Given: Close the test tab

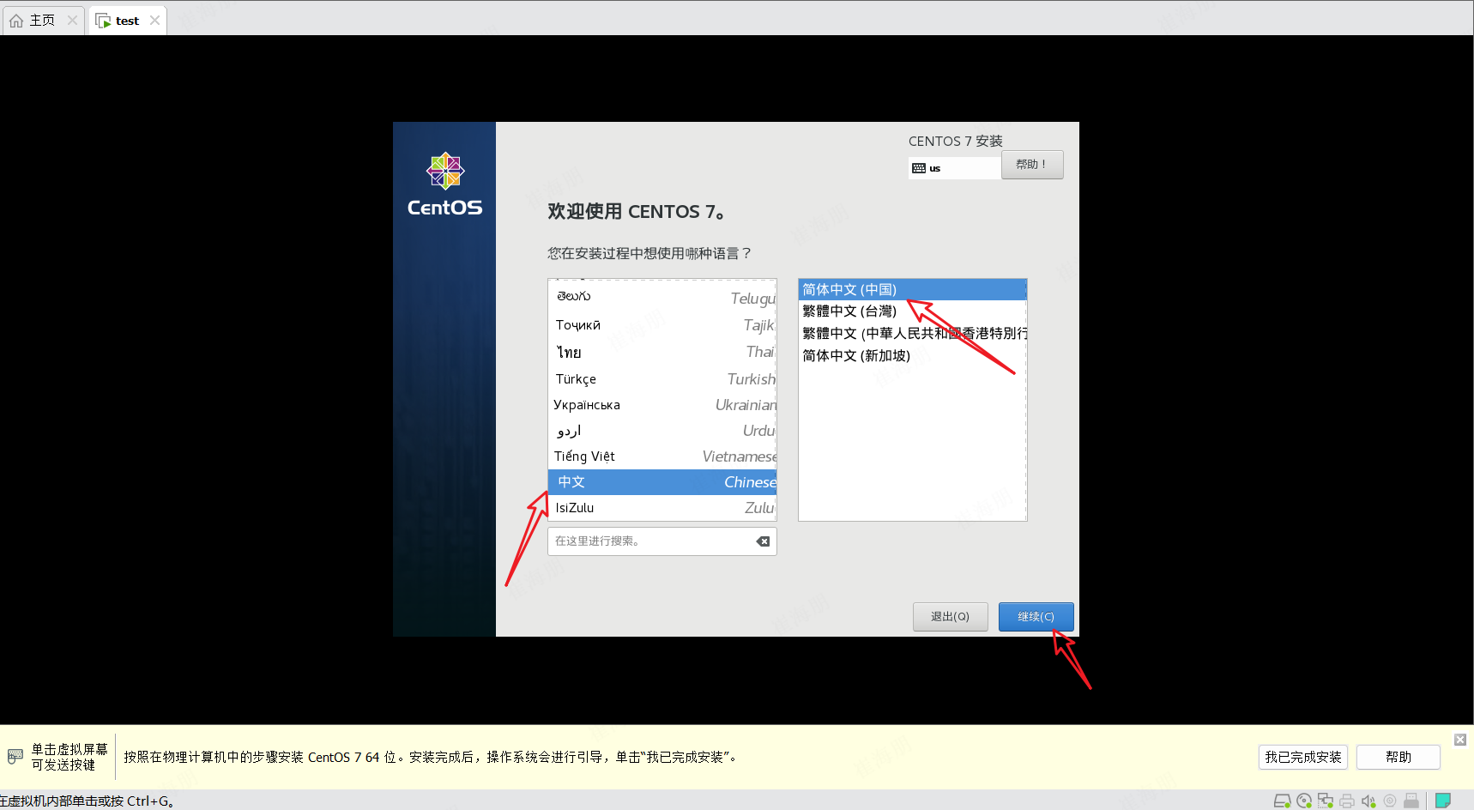Looking at the screenshot, I should 154,20.
